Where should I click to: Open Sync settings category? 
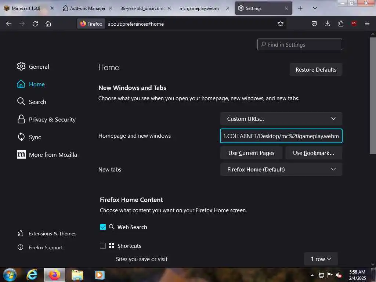(x=29, y=137)
